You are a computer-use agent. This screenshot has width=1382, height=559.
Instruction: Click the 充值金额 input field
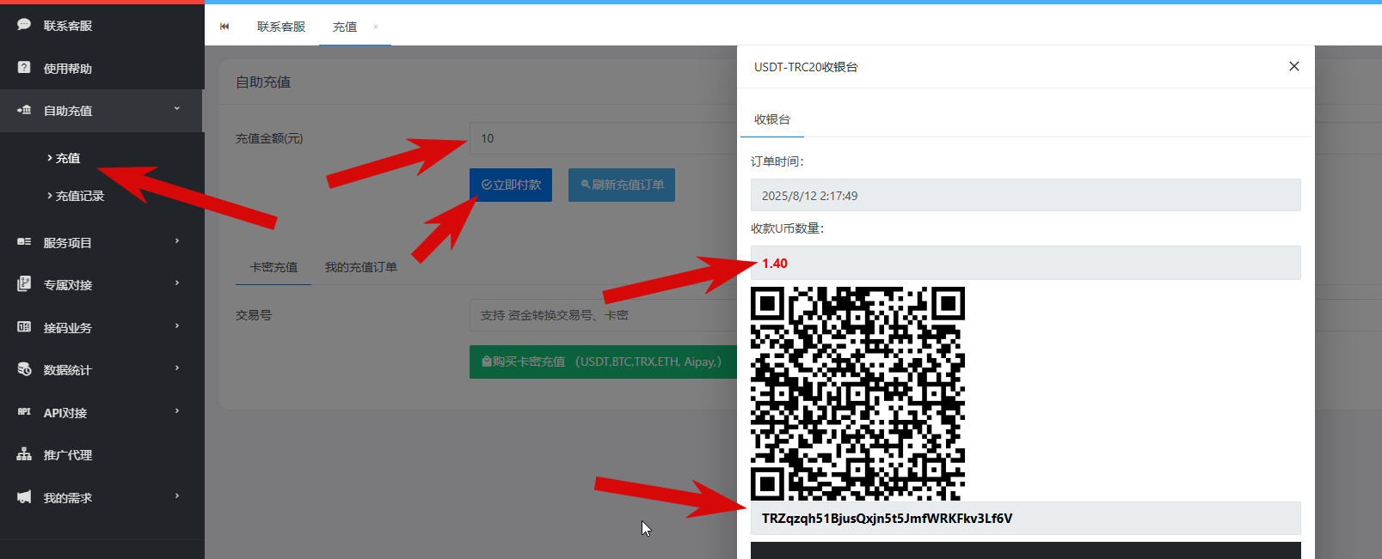(603, 138)
